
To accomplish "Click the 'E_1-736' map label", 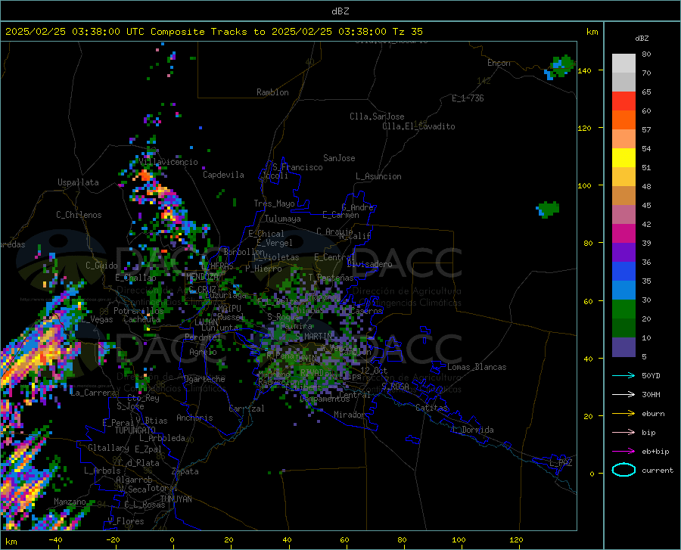I will coord(468,98).
